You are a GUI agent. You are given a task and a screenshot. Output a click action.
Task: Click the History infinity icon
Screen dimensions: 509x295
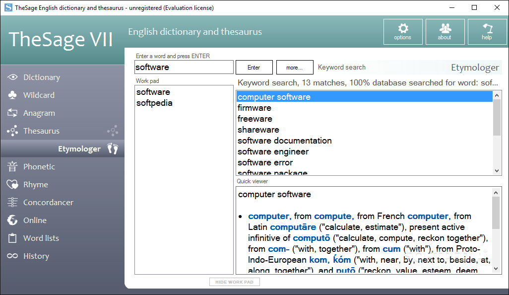(12, 256)
